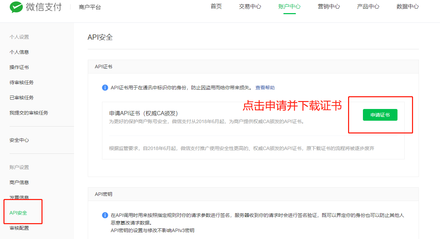Open 已审核任务 sidebar entry

21,98
